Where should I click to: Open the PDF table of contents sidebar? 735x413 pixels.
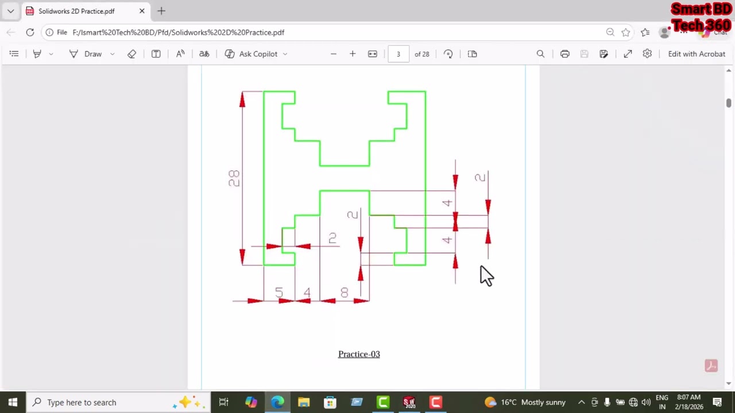click(x=14, y=54)
